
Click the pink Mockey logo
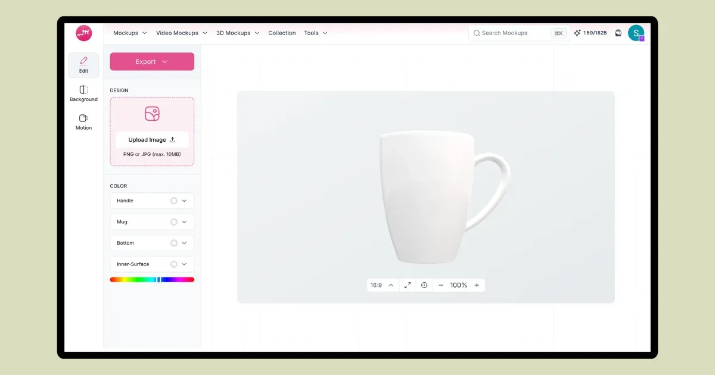[84, 33]
